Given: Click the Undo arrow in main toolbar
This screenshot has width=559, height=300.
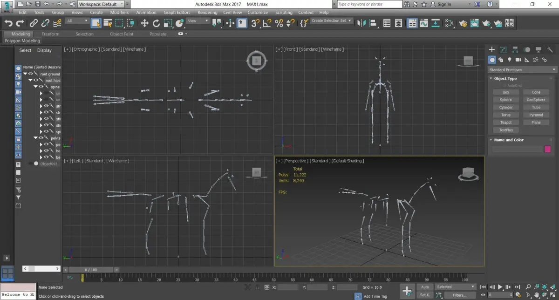Looking at the screenshot, I should (8, 23).
